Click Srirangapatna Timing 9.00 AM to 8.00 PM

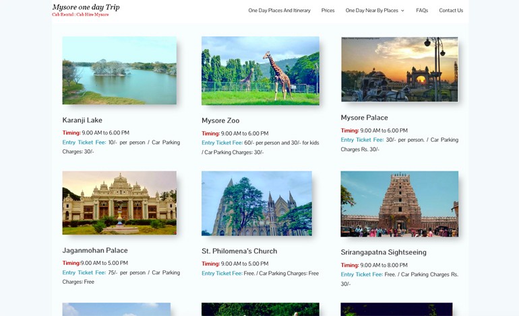point(374,265)
